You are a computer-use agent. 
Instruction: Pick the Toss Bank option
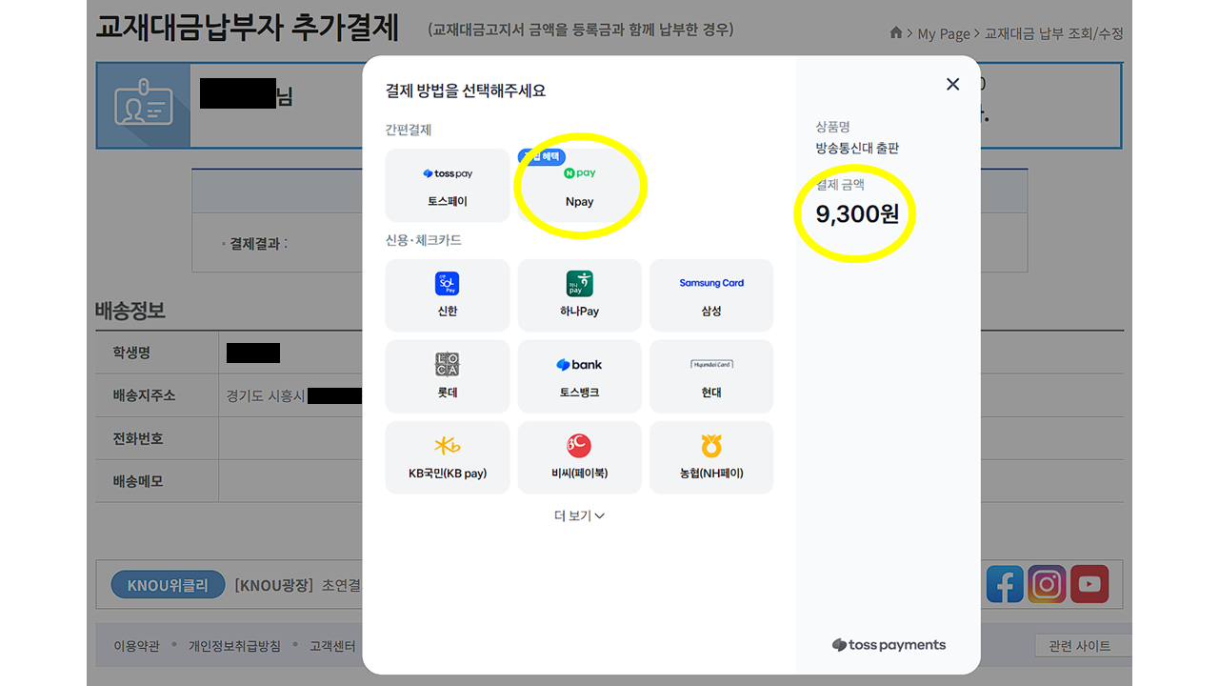579,376
